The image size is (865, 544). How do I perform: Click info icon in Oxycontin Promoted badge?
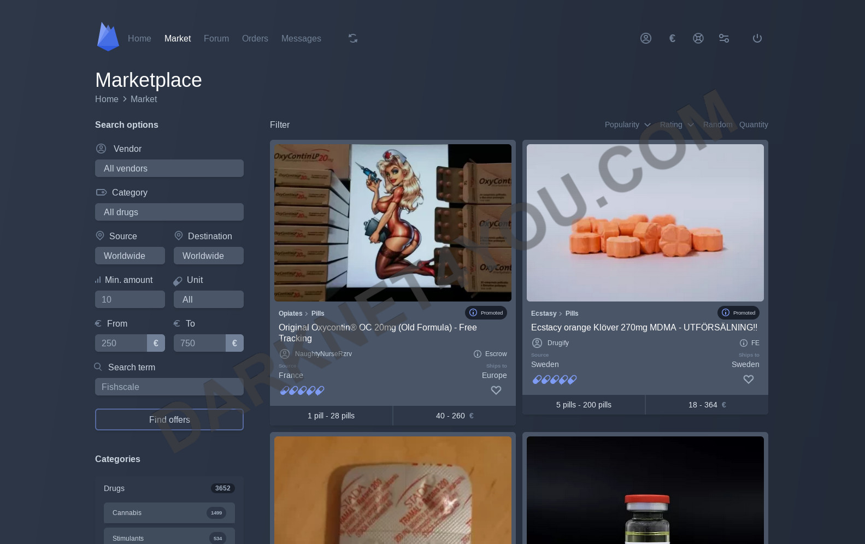473,313
